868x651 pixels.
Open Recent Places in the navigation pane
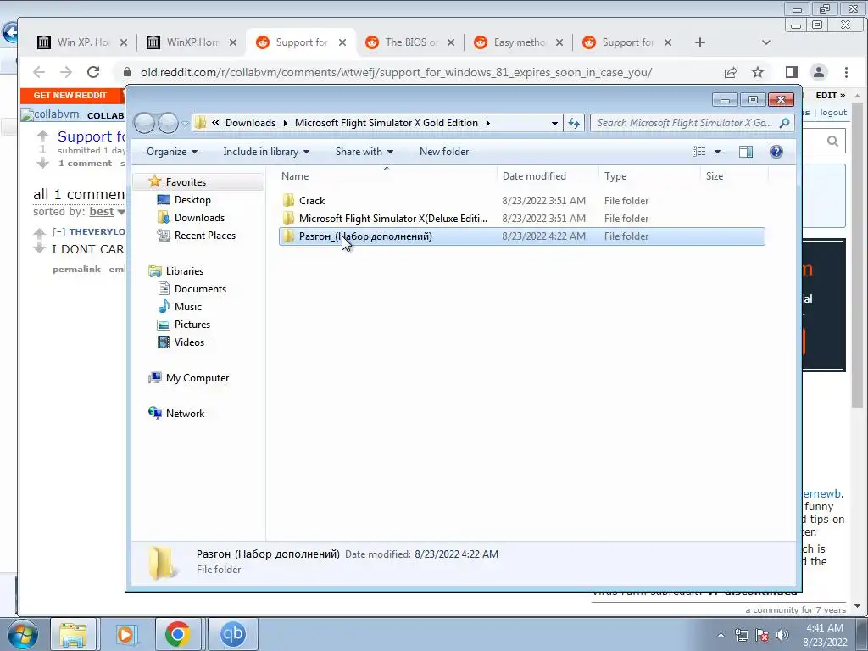click(x=205, y=236)
